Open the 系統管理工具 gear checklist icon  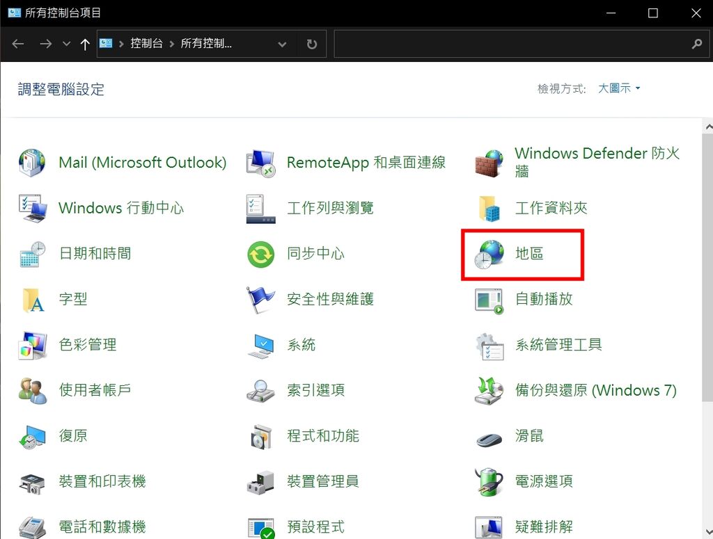coord(489,346)
